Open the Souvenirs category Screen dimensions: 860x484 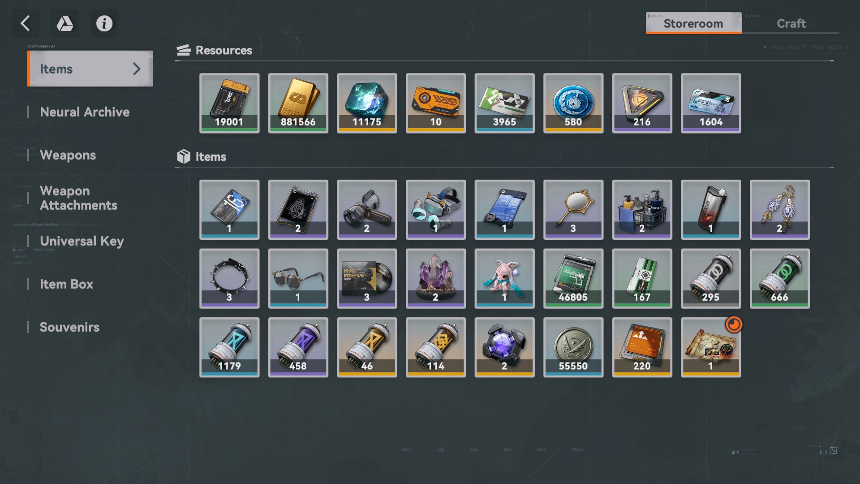click(69, 327)
